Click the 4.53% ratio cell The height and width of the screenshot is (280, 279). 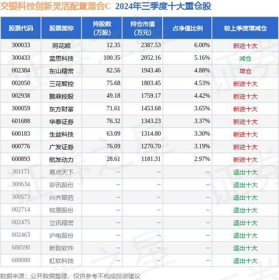coord(202,83)
